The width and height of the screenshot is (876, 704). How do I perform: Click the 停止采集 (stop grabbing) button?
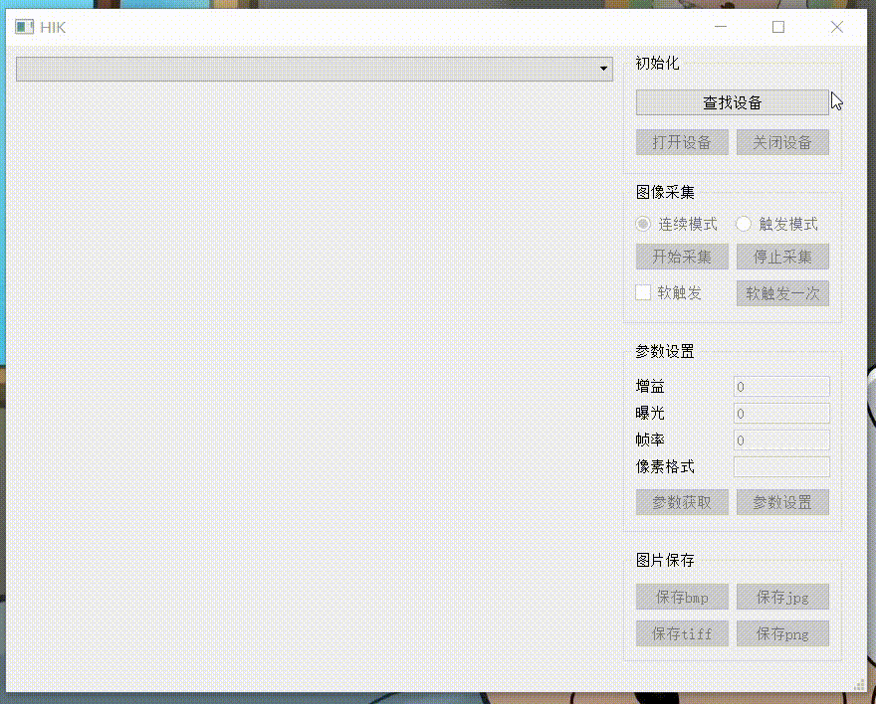click(782, 257)
